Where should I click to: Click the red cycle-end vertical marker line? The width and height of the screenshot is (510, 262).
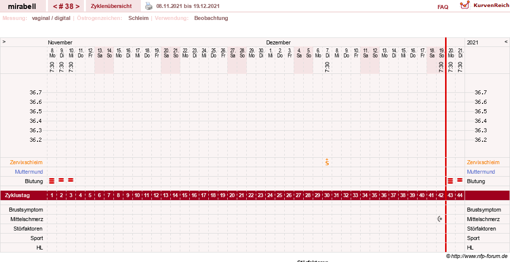coord(446,145)
